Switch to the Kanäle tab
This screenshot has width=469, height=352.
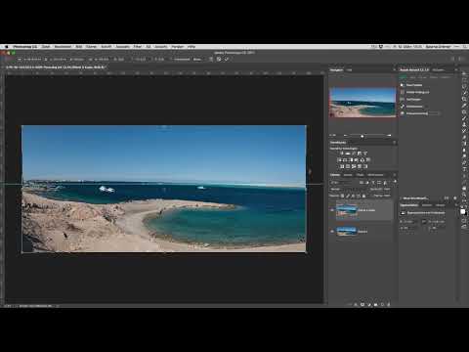click(x=348, y=175)
